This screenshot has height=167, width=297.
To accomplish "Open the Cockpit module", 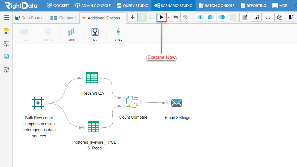I will pyautogui.click(x=58, y=6).
